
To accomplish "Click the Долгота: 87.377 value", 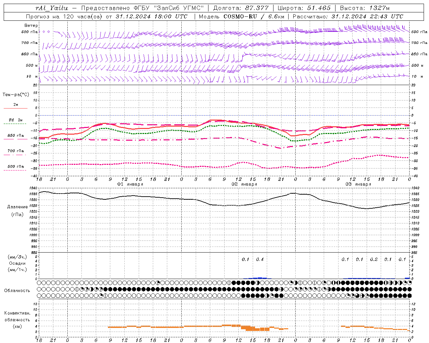I will point(241,8).
